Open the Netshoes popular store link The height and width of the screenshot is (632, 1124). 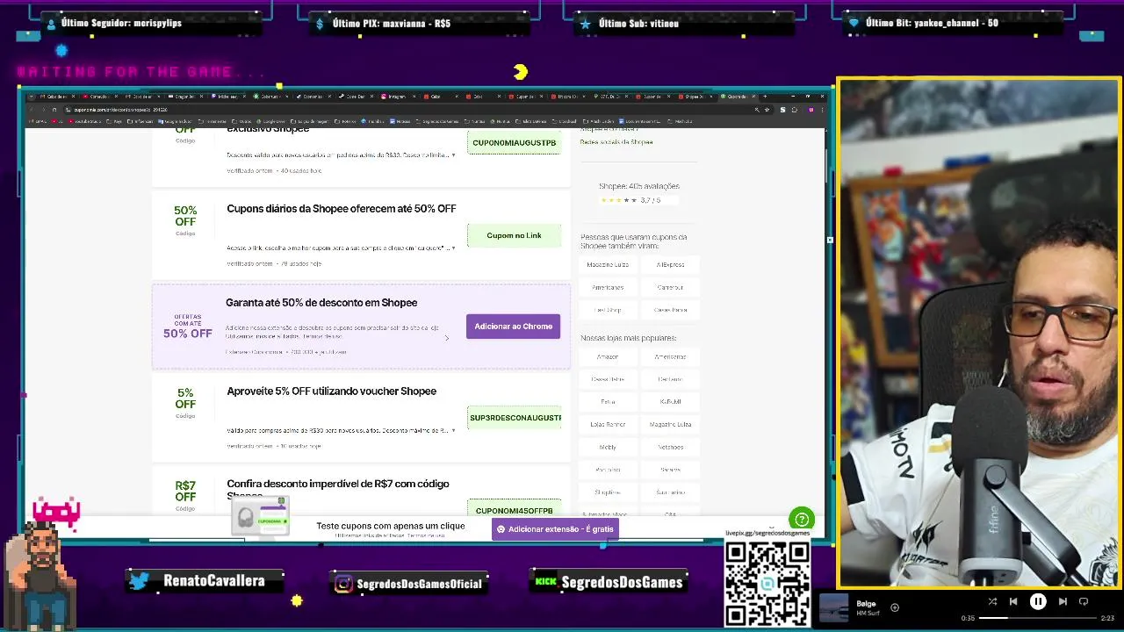(670, 447)
